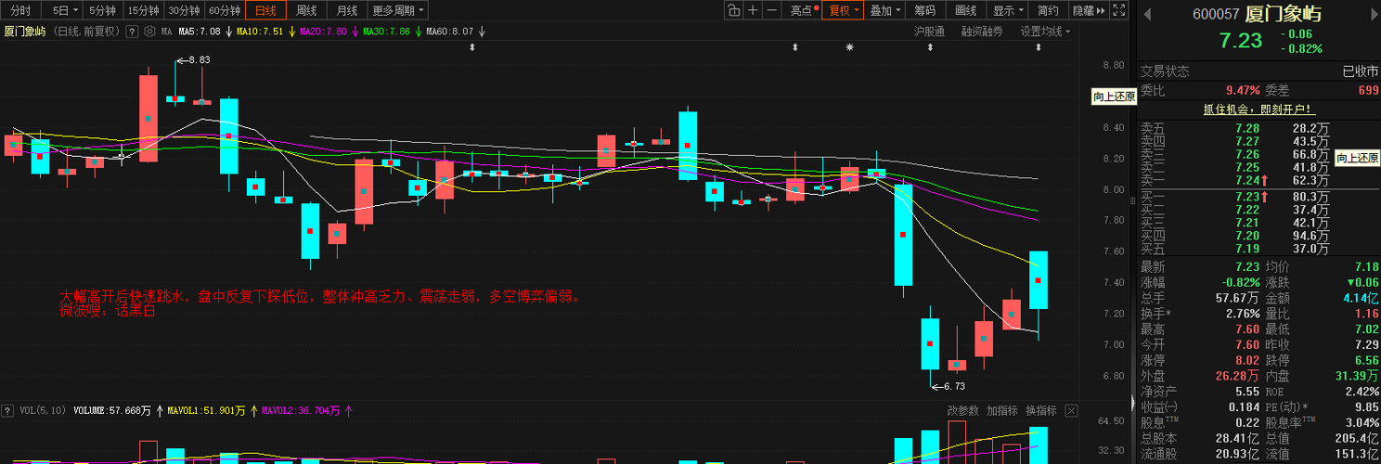
Task: Switch to 周线 weekly chart tab
Action: click(306, 10)
